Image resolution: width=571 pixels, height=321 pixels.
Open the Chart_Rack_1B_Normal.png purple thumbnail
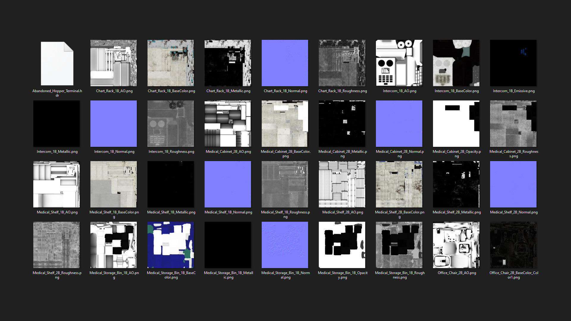tap(285, 63)
